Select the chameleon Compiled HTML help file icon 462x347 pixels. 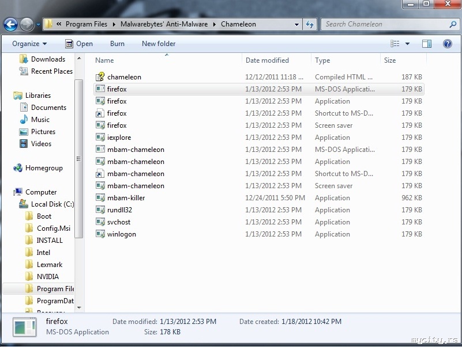pyautogui.click(x=100, y=77)
